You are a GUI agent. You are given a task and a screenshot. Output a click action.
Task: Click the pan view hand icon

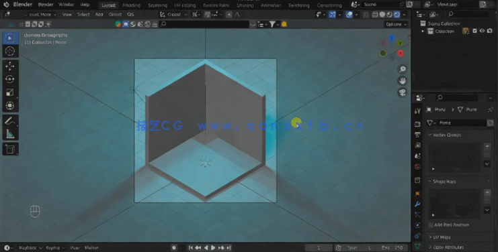point(403,80)
